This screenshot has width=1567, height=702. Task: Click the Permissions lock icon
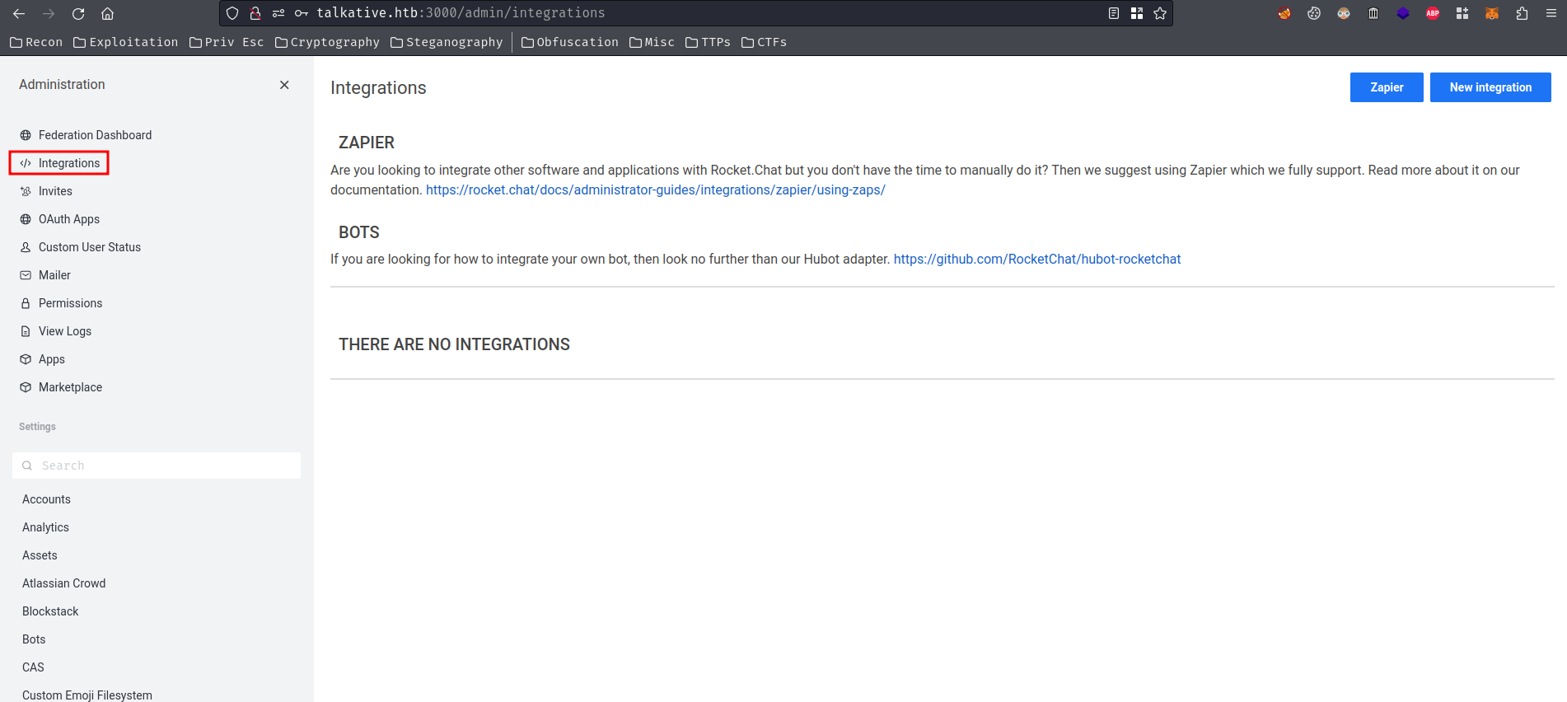[26, 303]
